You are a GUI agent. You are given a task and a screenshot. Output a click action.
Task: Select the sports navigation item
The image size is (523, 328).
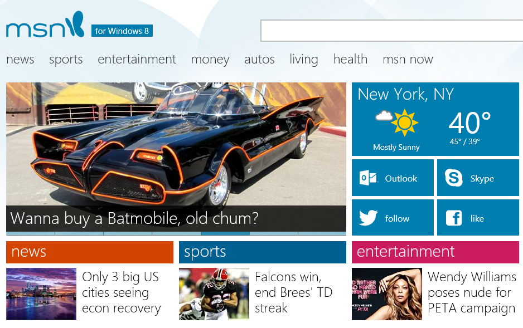(x=66, y=60)
